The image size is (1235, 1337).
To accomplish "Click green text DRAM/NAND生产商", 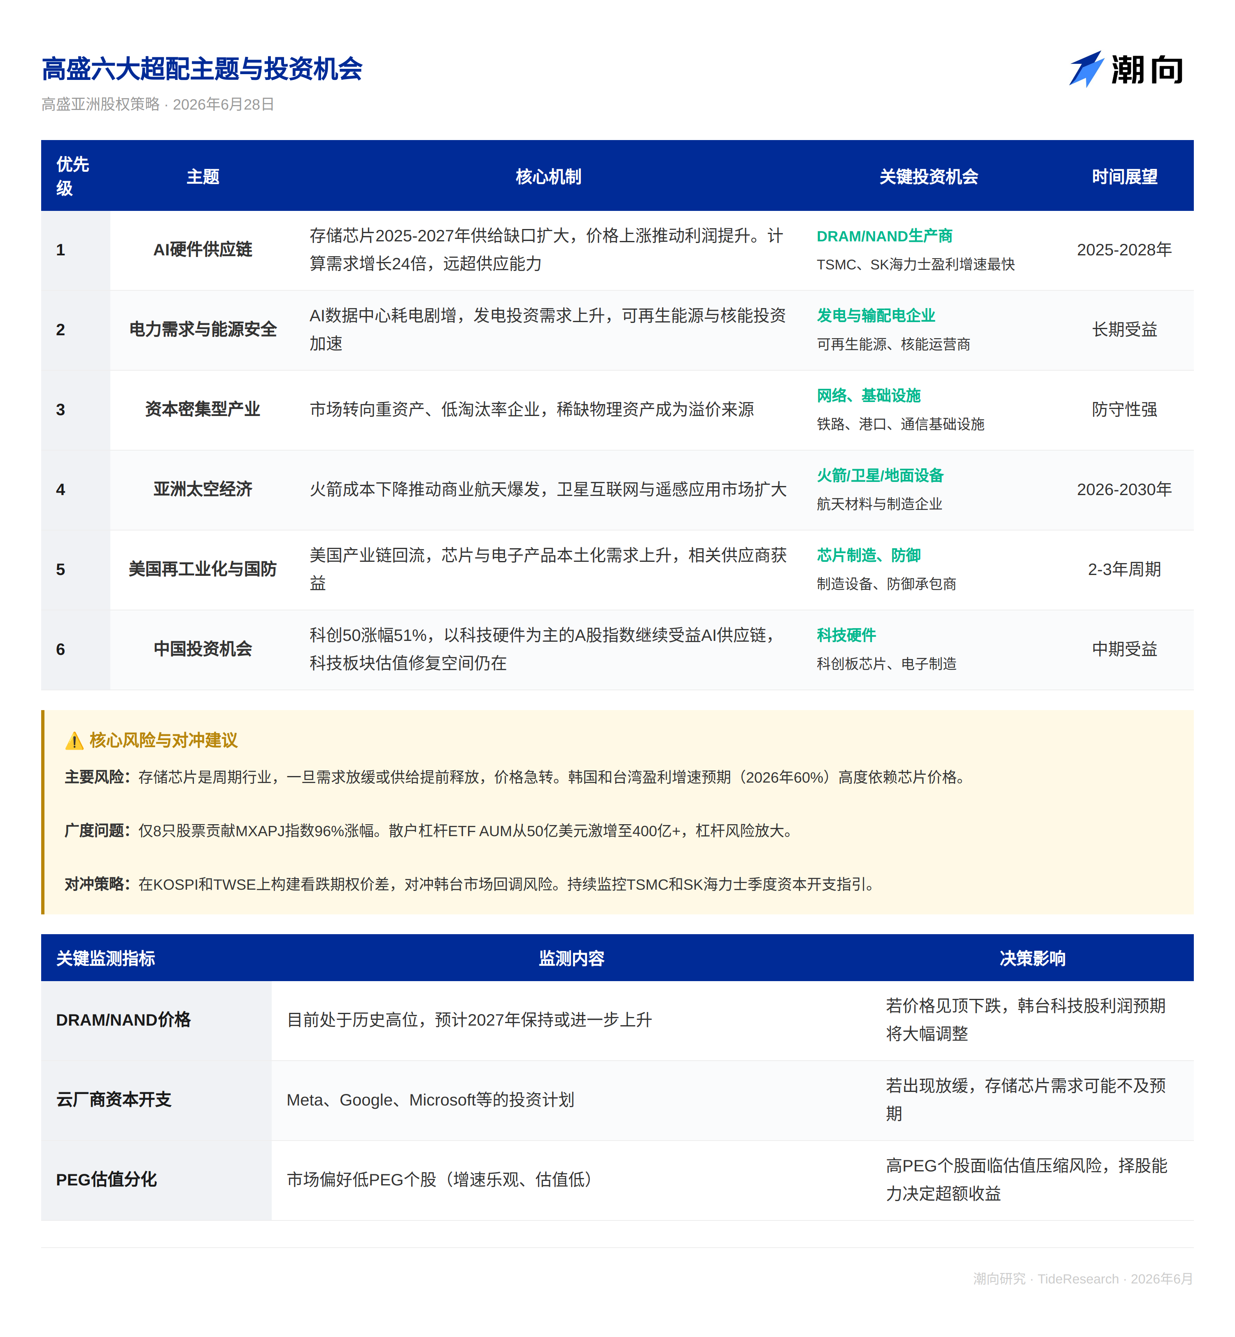I will point(884,236).
